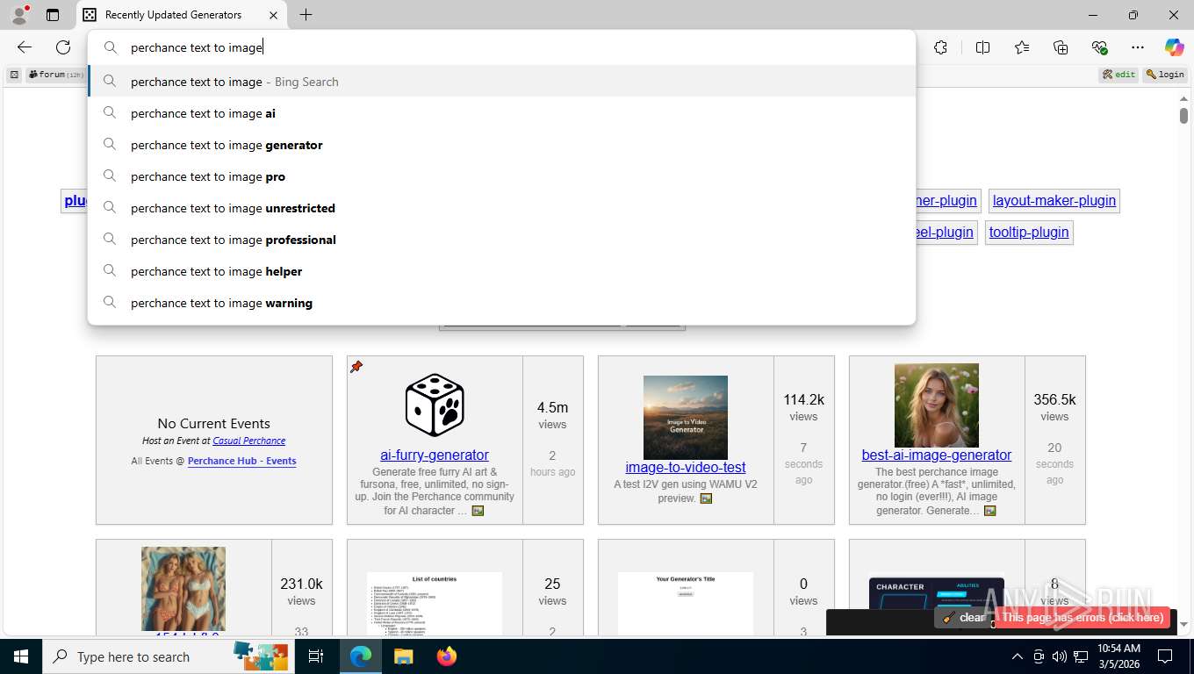Click the taskbar 'Type here to search' box

coord(167,656)
